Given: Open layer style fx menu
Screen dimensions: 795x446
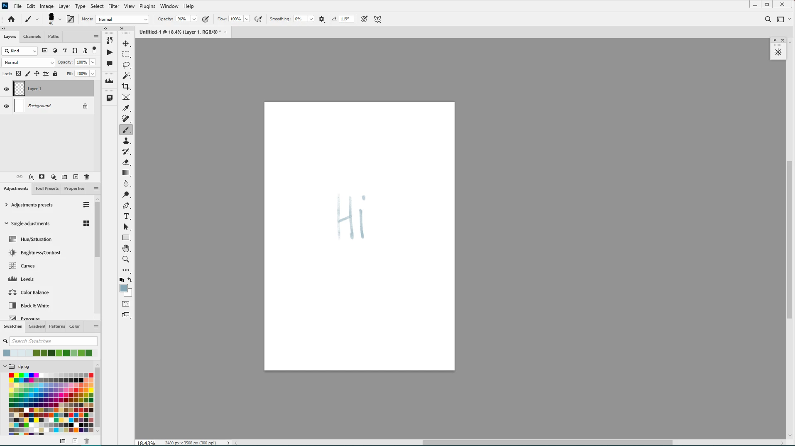Looking at the screenshot, I should click(x=31, y=177).
